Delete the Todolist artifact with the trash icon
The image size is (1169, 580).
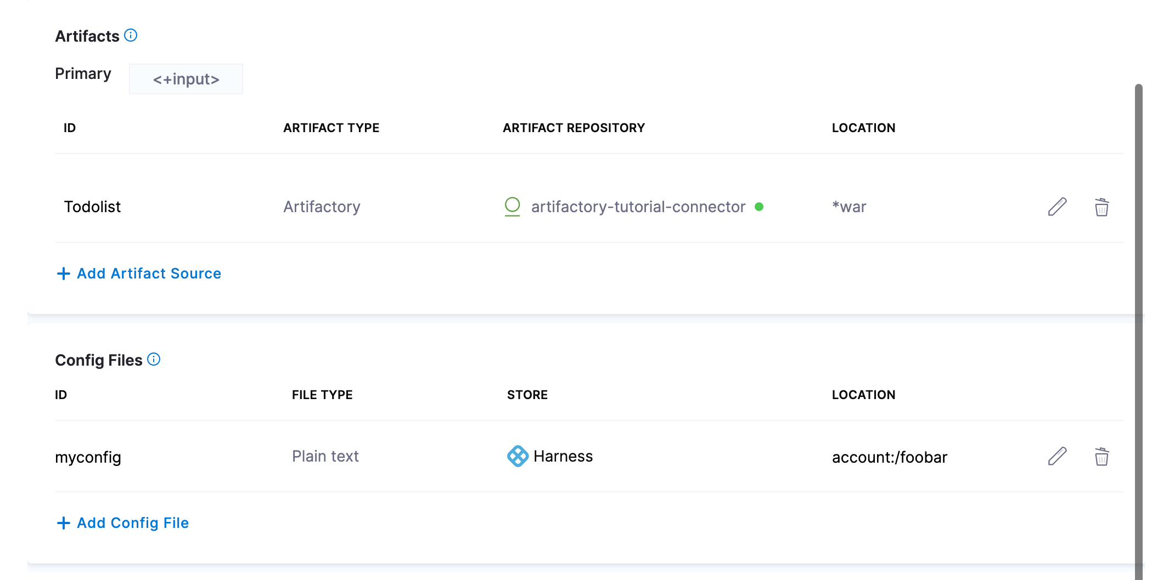(x=1101, y=207)
